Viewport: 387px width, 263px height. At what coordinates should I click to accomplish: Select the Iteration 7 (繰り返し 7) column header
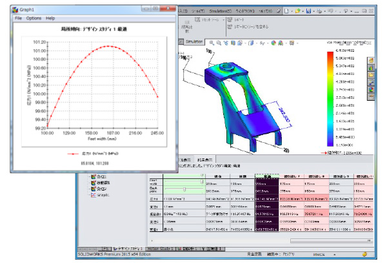(x=292, y=176)
